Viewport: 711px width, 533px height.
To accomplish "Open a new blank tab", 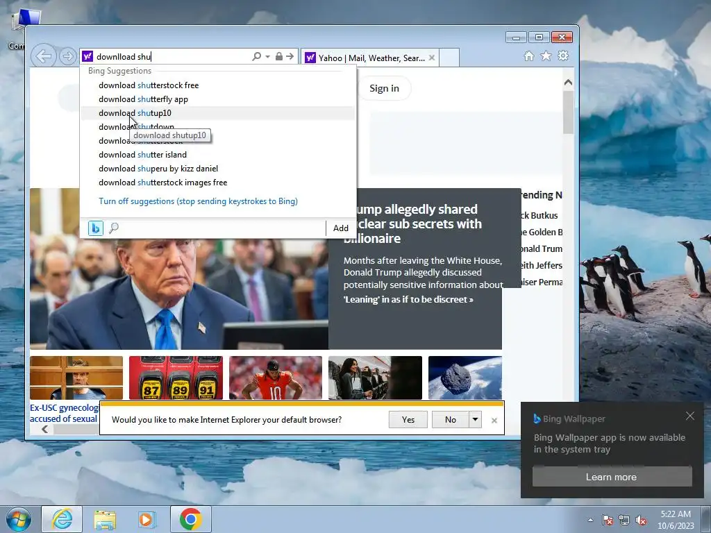I will (x=449, y=58).
